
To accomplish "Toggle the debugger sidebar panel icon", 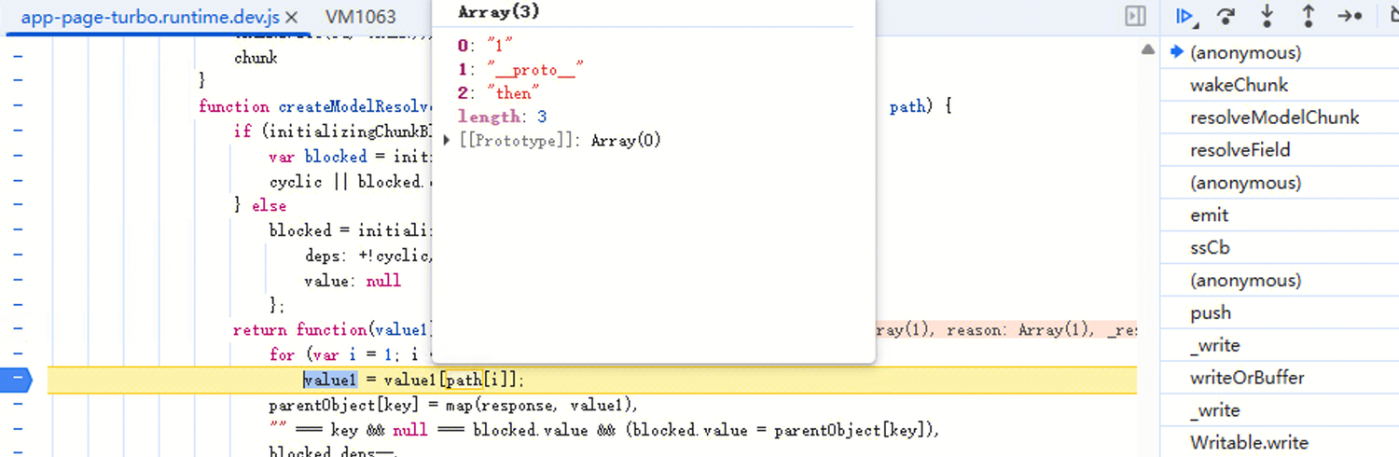I will pyautogui.click(x=1135, y=16).
